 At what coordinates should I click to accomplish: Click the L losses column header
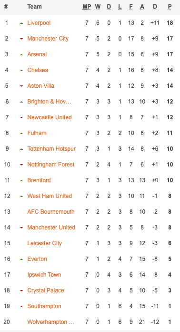(120, 7)
